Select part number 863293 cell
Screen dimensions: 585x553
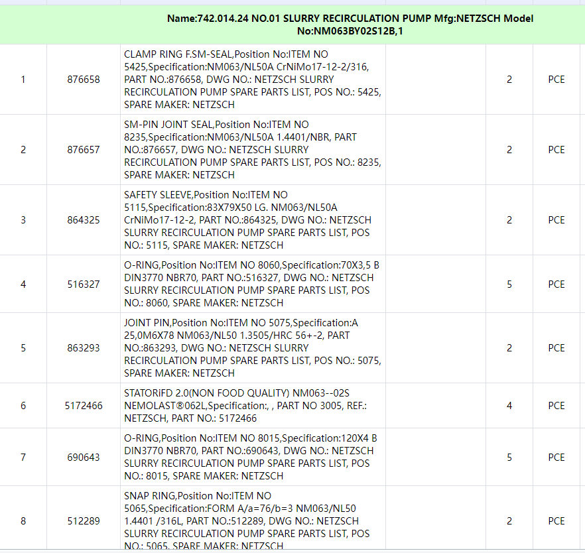tap(84, 348)
